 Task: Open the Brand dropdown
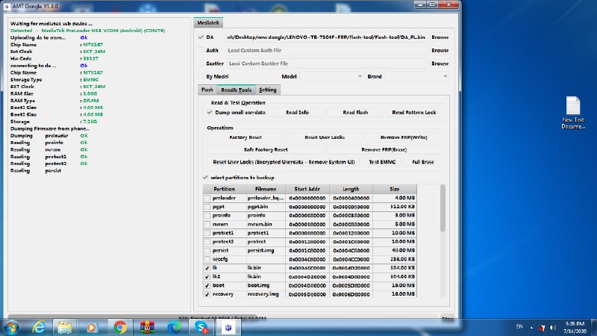[x=417, y=77]
